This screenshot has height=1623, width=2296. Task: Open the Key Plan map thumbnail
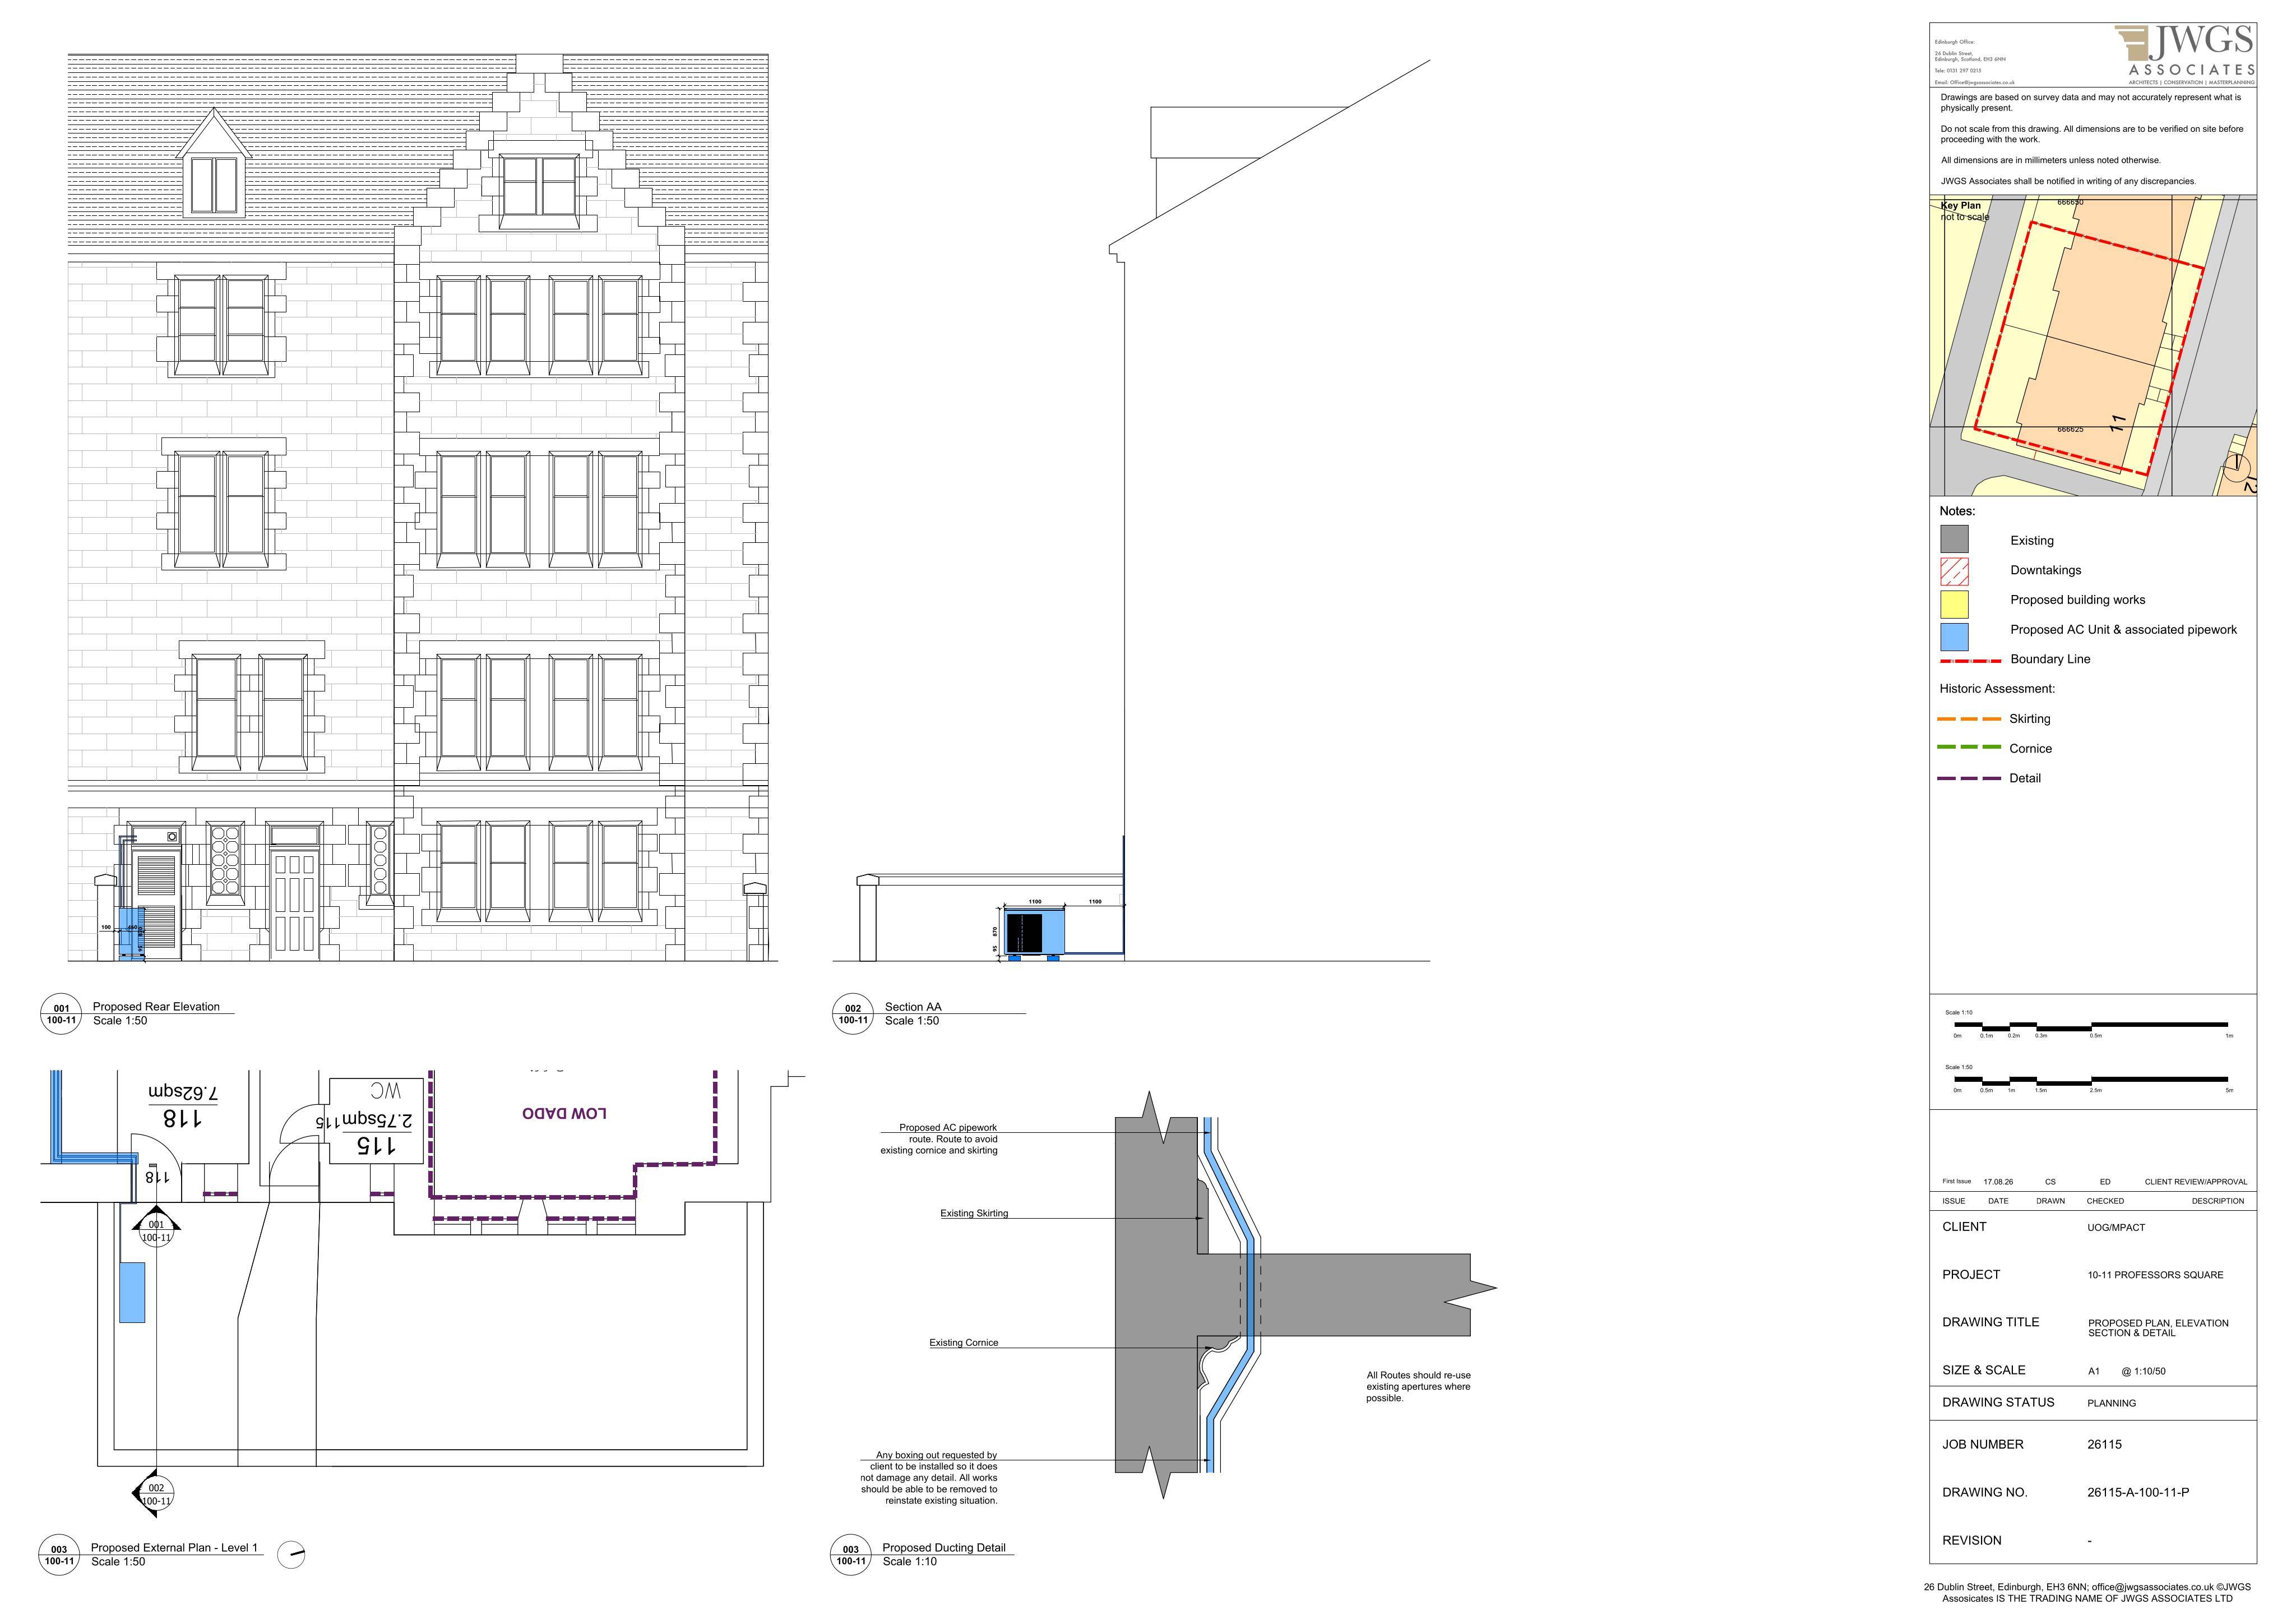[x=2093, y=345]
